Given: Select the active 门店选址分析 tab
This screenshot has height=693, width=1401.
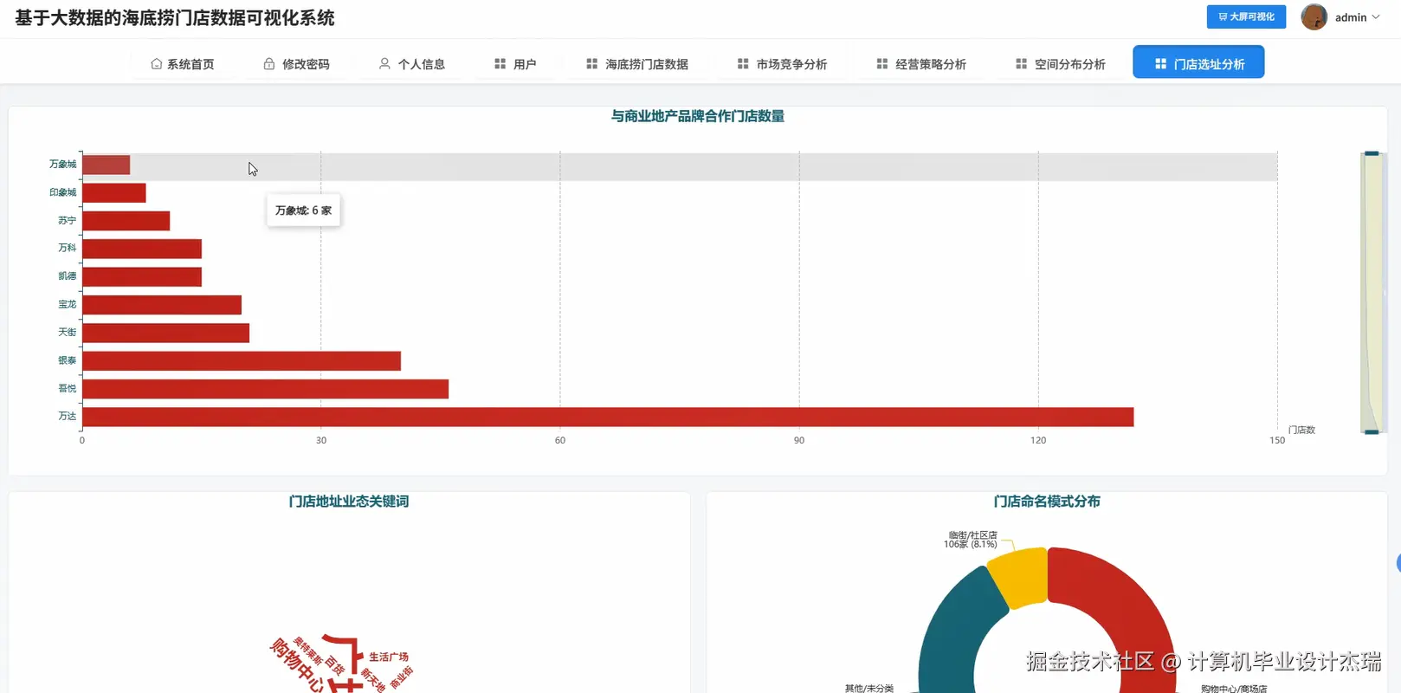Looking at the screenshot, I should (x=1198, y=62).
